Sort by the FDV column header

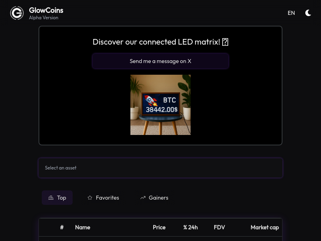[219, 227]
